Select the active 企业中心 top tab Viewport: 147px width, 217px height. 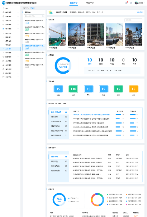pyautogui.click(x=73, y=3)
